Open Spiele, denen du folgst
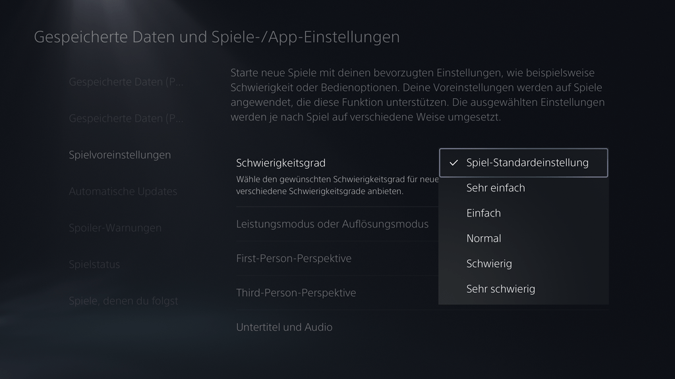Image resolution: width=675 pixels, height=379 pixels. click(x=123, y=301)
